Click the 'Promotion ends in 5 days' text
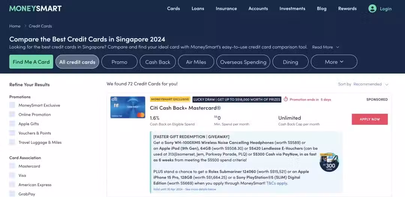This screenshot has height=197, width=405. pos(310,100)
